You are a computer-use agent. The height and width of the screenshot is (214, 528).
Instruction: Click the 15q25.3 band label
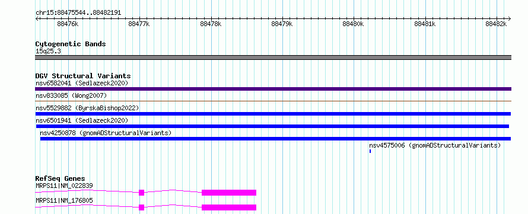(48, 52)
